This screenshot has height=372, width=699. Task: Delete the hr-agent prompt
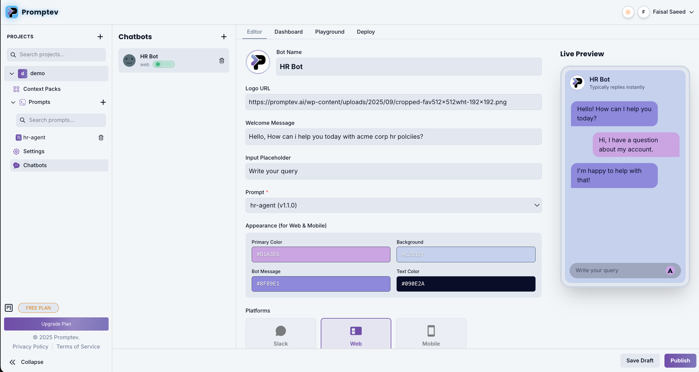coord(101,138)
